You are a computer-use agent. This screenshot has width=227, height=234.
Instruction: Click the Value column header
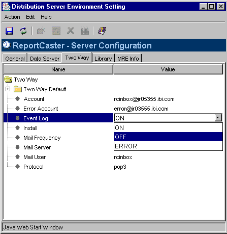[168, 69]
